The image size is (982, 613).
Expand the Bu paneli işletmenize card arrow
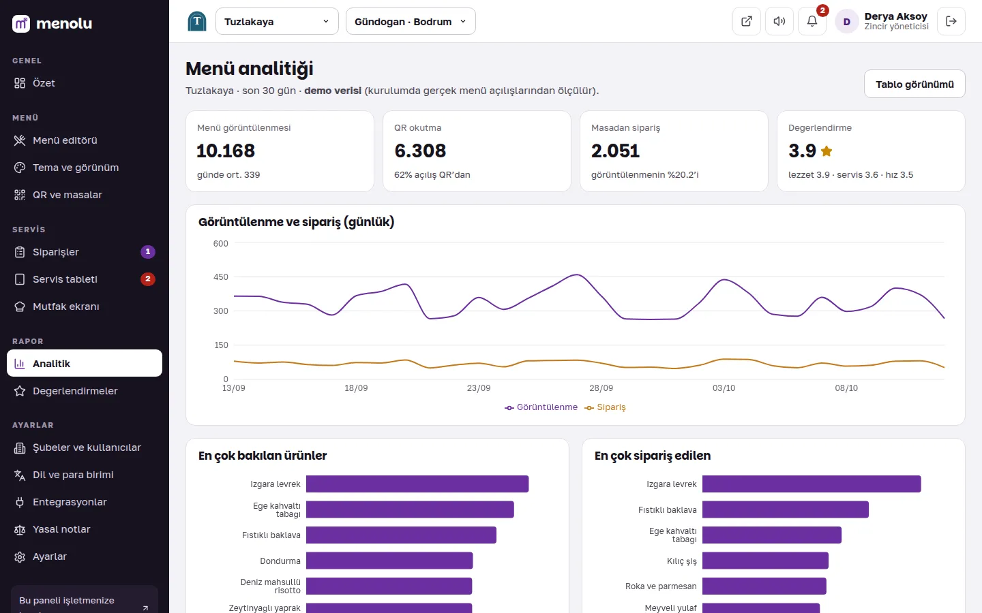pyautogui.click(x=145, y=608)
